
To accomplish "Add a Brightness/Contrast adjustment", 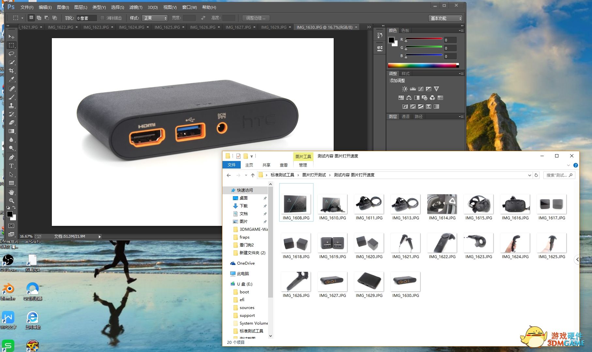I will click(x=405, y=89).
